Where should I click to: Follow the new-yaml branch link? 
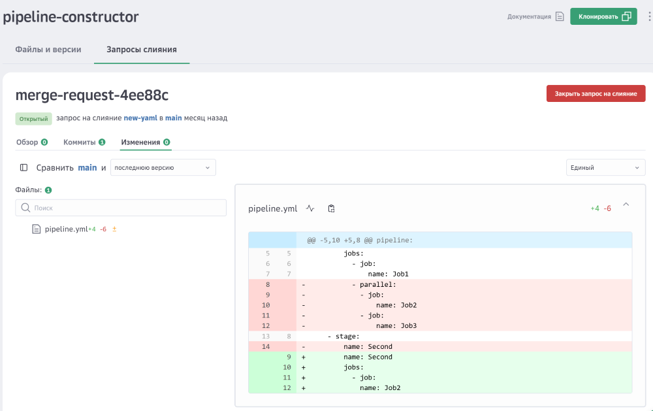[x=140, y=118]
